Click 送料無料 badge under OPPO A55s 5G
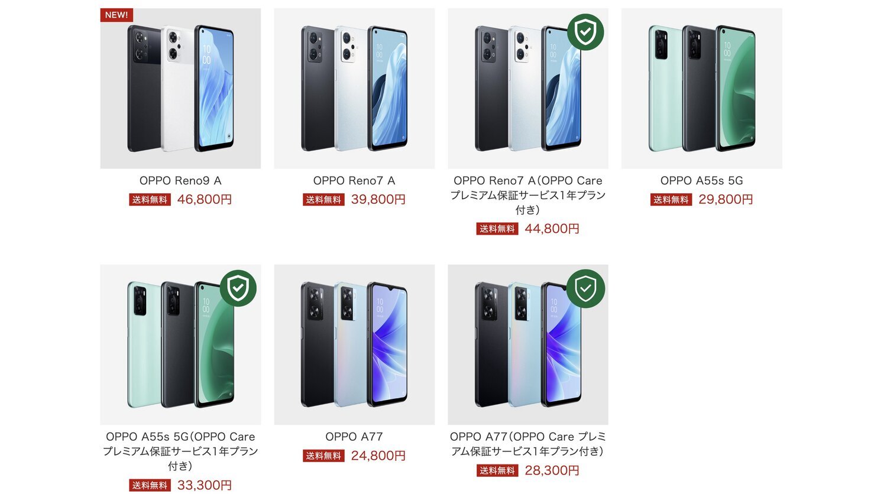Screen dimensions: 887x494 coord(672,200)
